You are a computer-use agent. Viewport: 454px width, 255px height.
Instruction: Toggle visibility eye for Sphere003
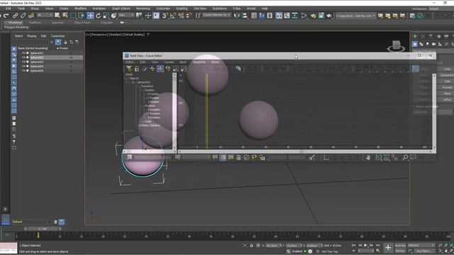pyautogui.click(x=23, y=57)
